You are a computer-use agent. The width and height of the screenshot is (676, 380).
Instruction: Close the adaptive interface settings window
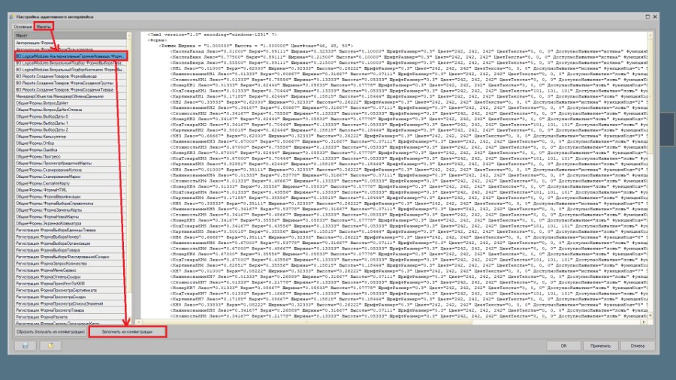[655, 17]
